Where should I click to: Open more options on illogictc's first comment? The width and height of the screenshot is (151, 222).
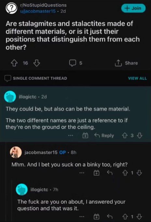71,135
